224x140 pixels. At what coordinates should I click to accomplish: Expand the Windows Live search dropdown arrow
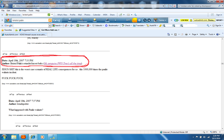(x=52, y=15)
